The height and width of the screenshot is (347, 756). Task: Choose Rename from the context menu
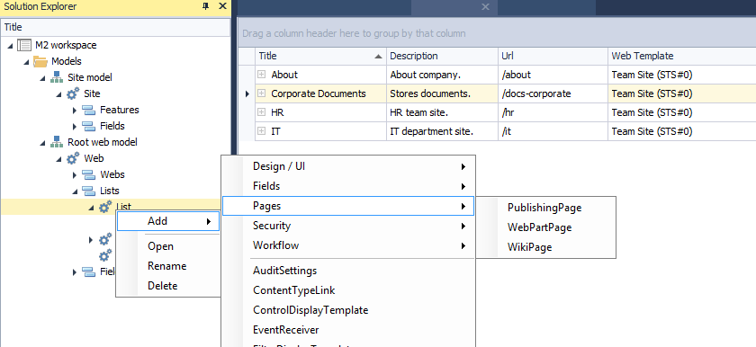coord(166,266)
